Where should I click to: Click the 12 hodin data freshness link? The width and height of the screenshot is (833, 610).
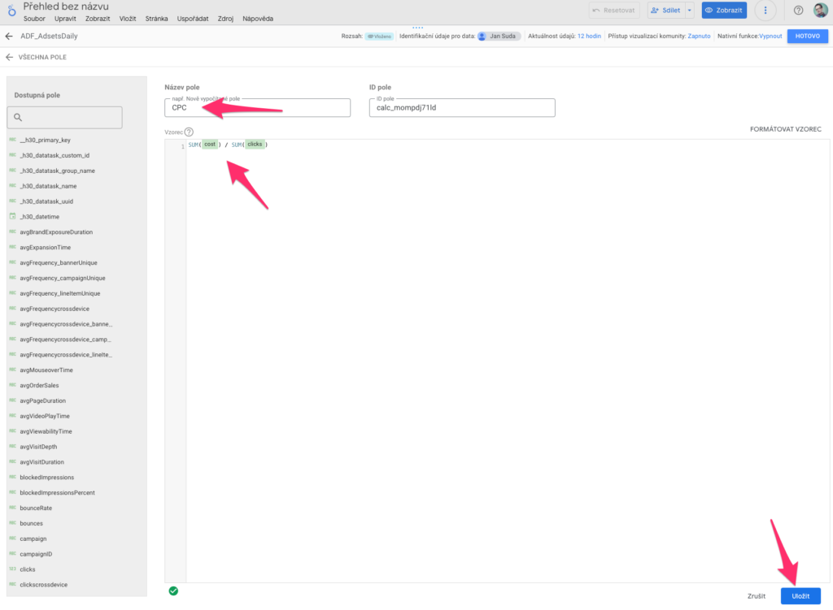tap(589, 37)
